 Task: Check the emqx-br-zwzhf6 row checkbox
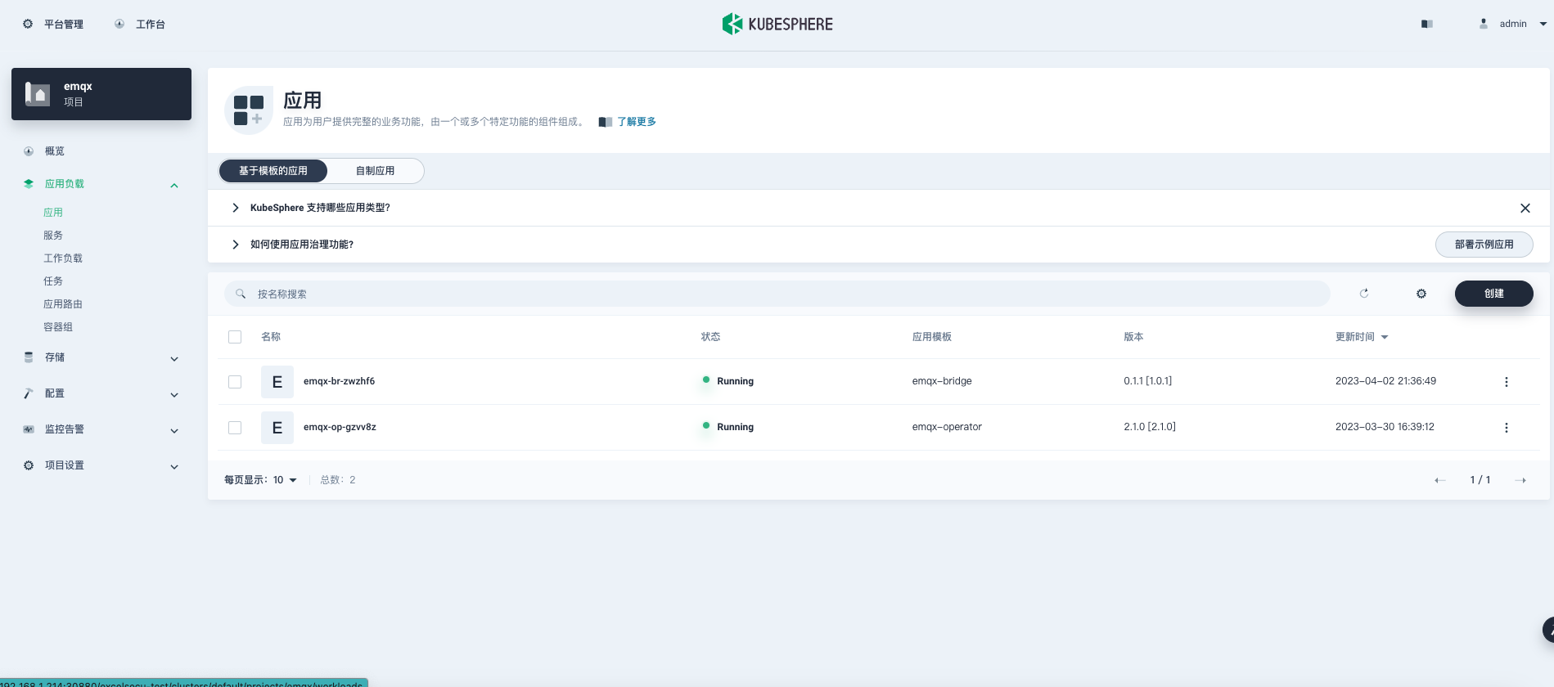click(x=235, y=382)
